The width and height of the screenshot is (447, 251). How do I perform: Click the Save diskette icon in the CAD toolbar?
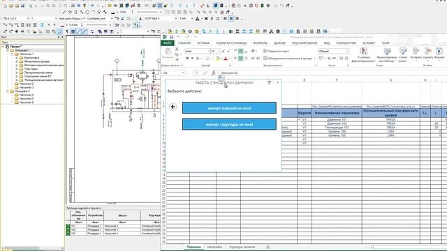tap(22, 6)
